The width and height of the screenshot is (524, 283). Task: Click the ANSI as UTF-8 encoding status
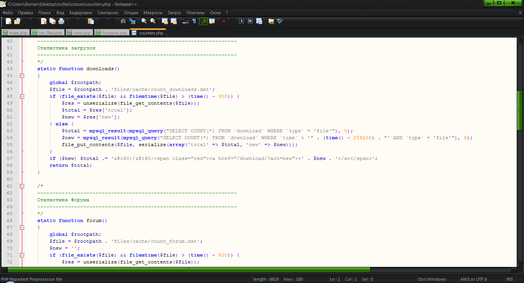tap(473, 279)
